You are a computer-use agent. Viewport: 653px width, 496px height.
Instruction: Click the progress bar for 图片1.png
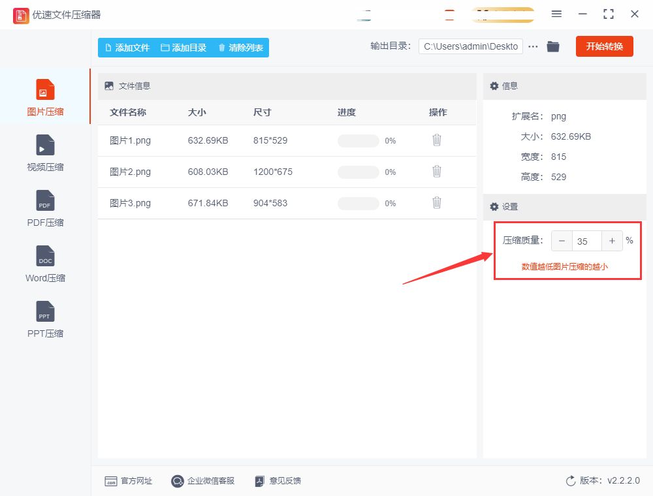[x=358, y=141]
